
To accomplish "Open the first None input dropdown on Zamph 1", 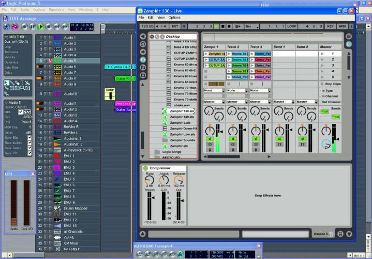I will click(214, 90).
